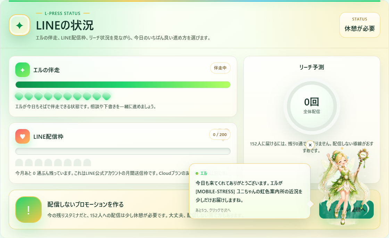The image size is (389, 238).
Task: Click the exclamation icon of 配信しないプロモーション
Action: (x=28, y=210)
